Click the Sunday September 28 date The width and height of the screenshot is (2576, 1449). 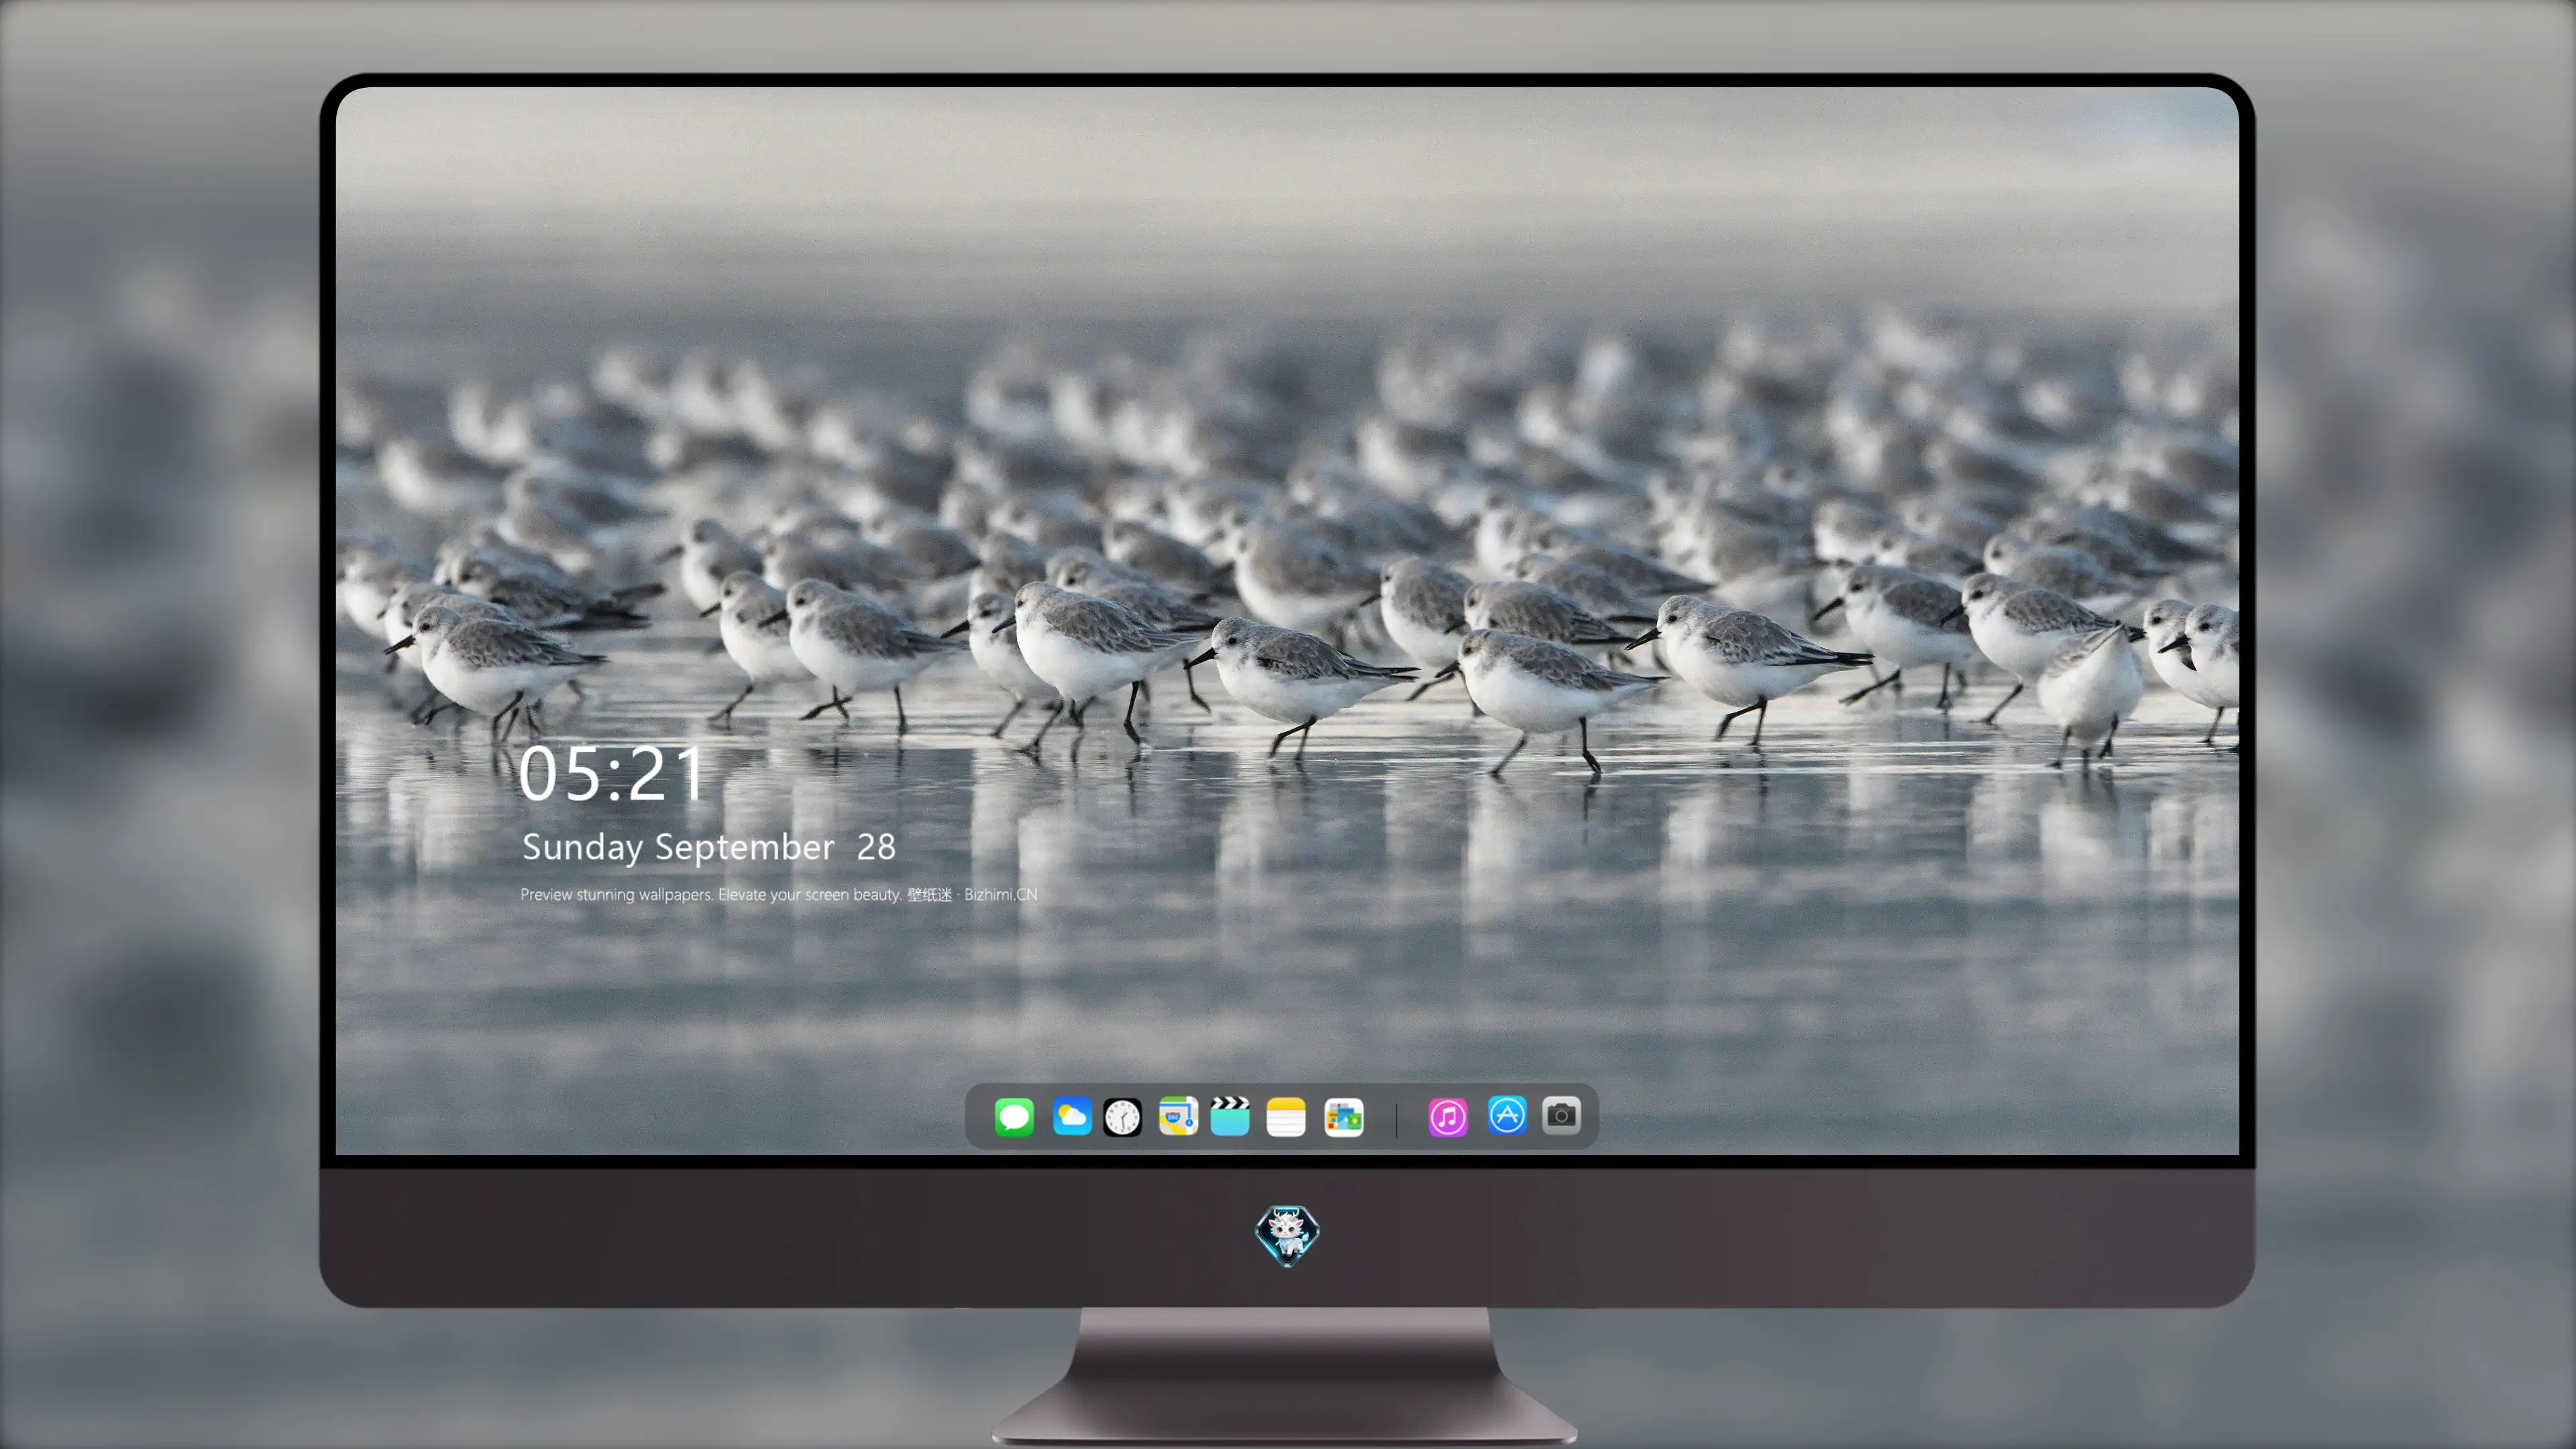pos(708,848)
